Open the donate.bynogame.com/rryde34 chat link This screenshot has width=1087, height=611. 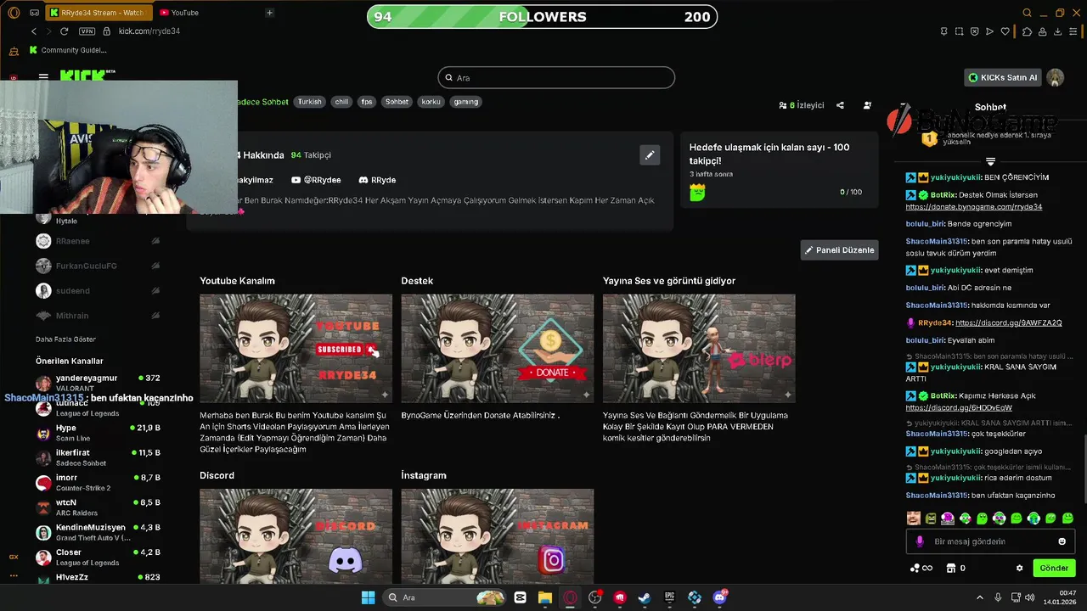click(x=973, y=207)
